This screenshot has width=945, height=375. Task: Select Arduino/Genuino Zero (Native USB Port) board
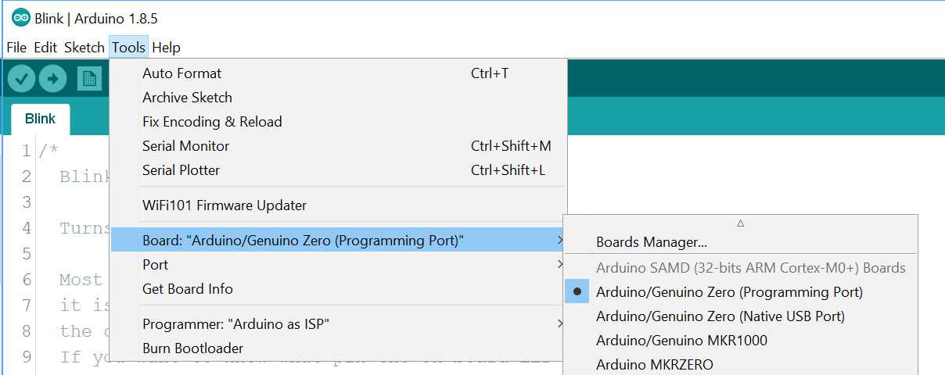pyautogui.click(x=720, y=316)
